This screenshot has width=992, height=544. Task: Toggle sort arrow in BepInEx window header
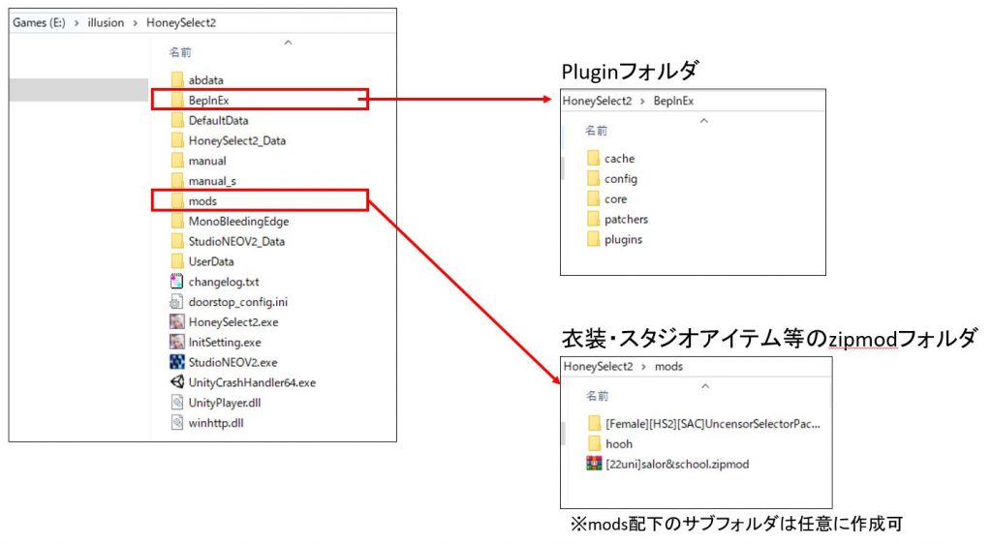[x=704, y=121]
